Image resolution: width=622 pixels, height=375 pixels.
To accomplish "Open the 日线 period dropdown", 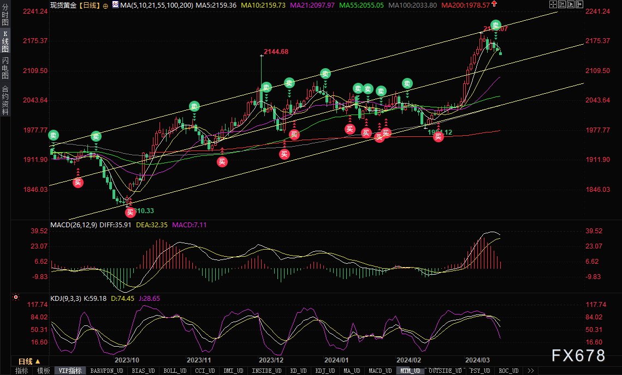I will [x=29, y=361].
